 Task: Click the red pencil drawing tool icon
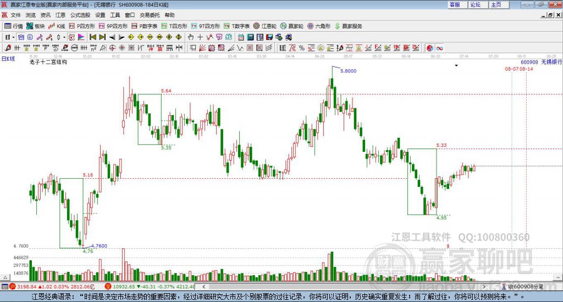pos(8,48)
